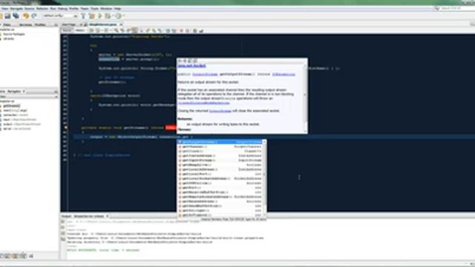Switch to the Services panel tab
The height and width of the screenshot is (267, 475).
point(25,24)
